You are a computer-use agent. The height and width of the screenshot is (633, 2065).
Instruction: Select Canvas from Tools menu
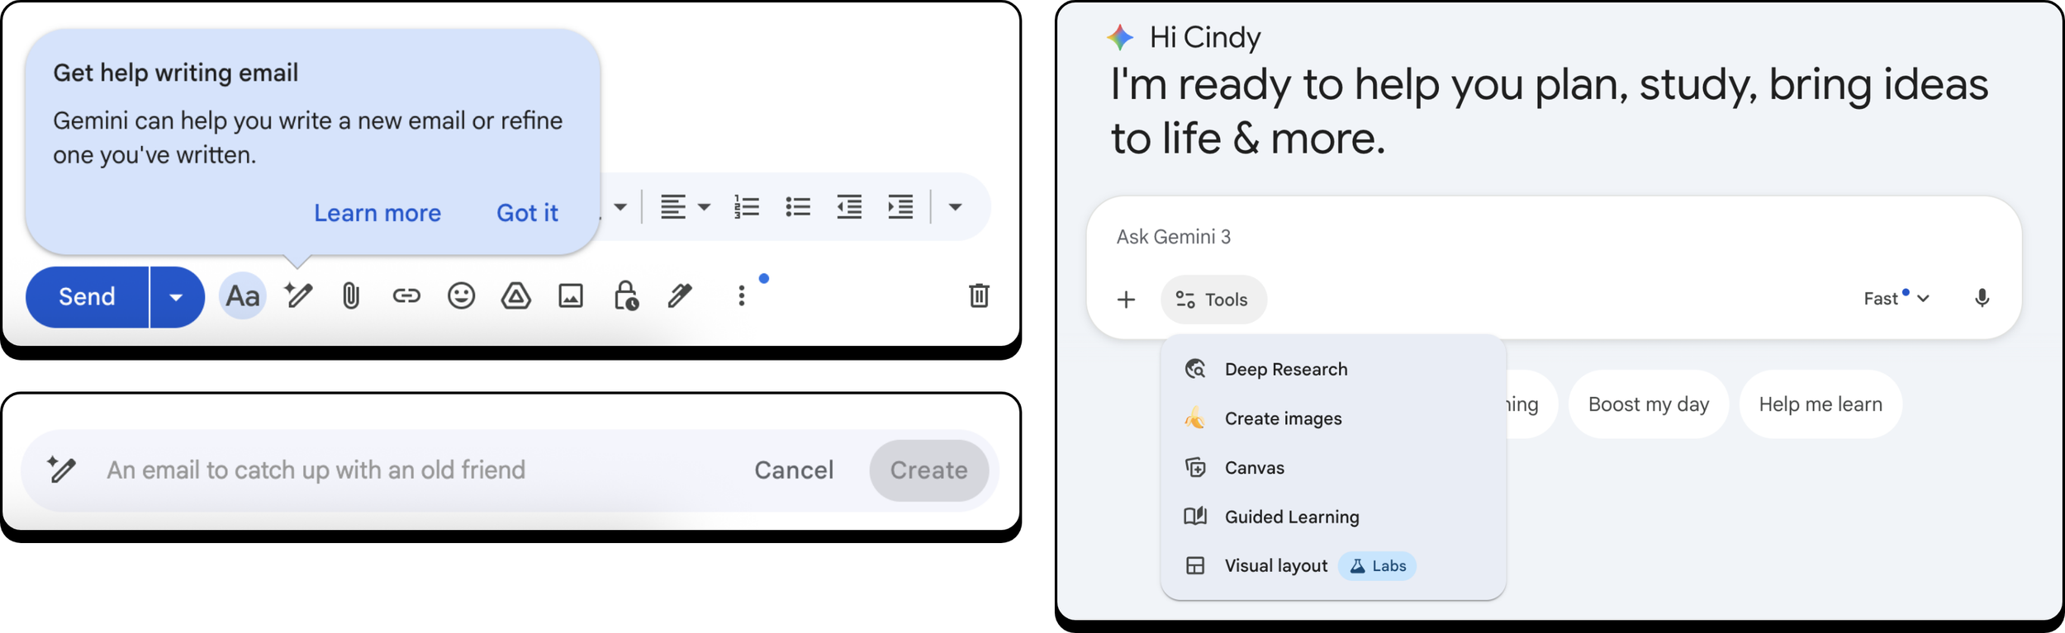point(1333,468)
